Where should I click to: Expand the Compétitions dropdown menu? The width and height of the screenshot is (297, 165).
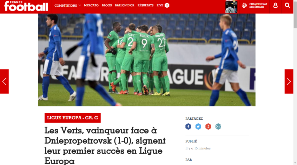[68, 6]
